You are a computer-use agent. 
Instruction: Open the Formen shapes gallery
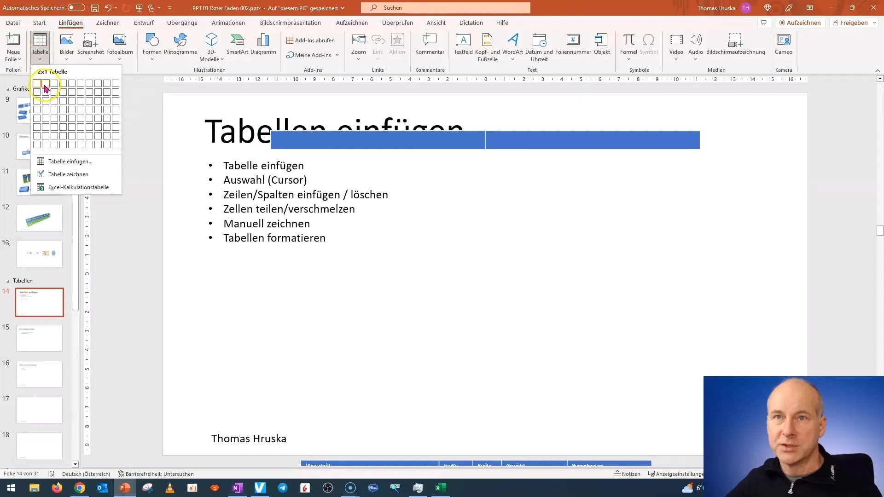(152, 47)
